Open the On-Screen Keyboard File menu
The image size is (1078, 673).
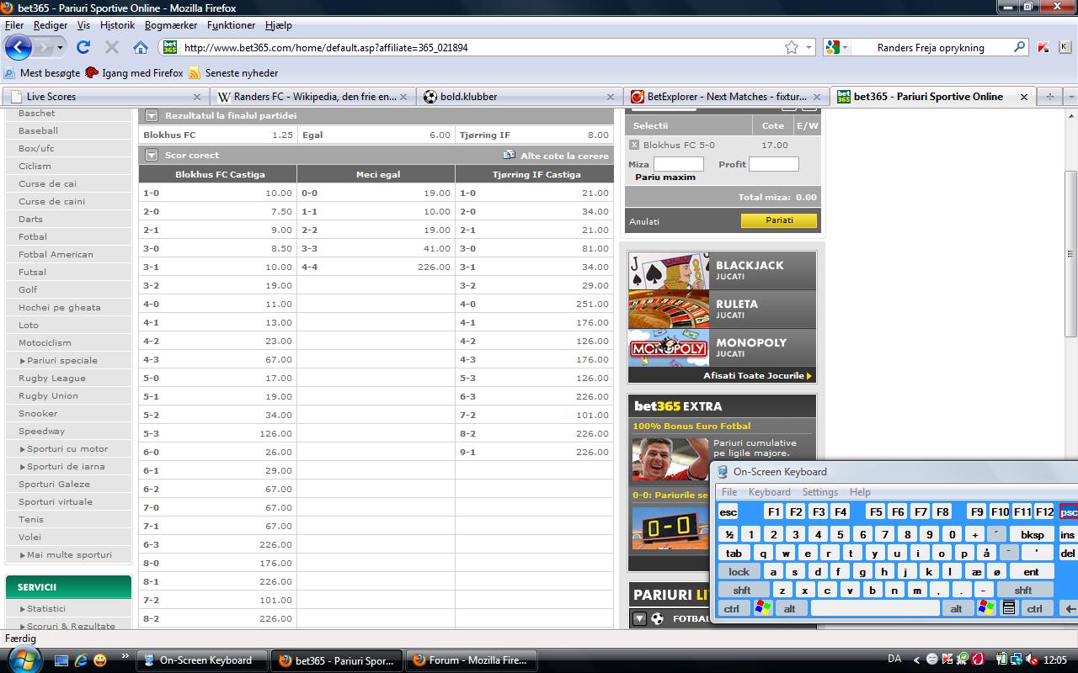729,492
